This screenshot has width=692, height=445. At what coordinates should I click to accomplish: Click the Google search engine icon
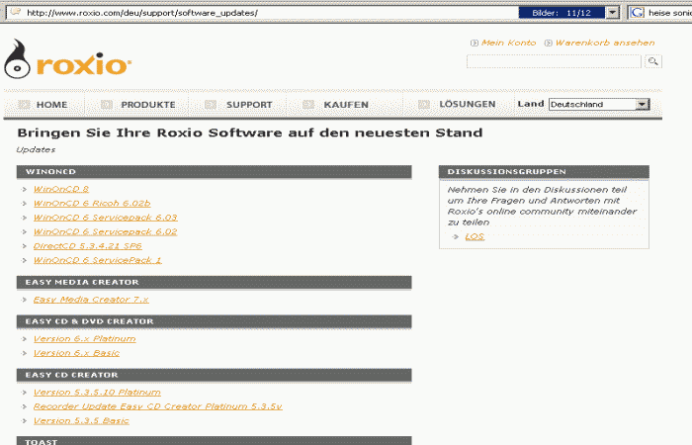pos(637,13)
